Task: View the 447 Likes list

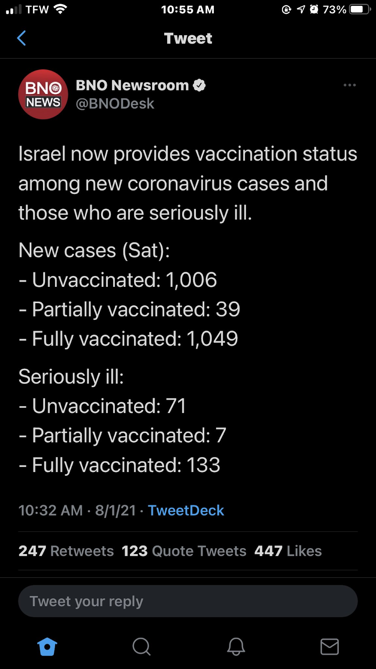Action: click(288, 551)
